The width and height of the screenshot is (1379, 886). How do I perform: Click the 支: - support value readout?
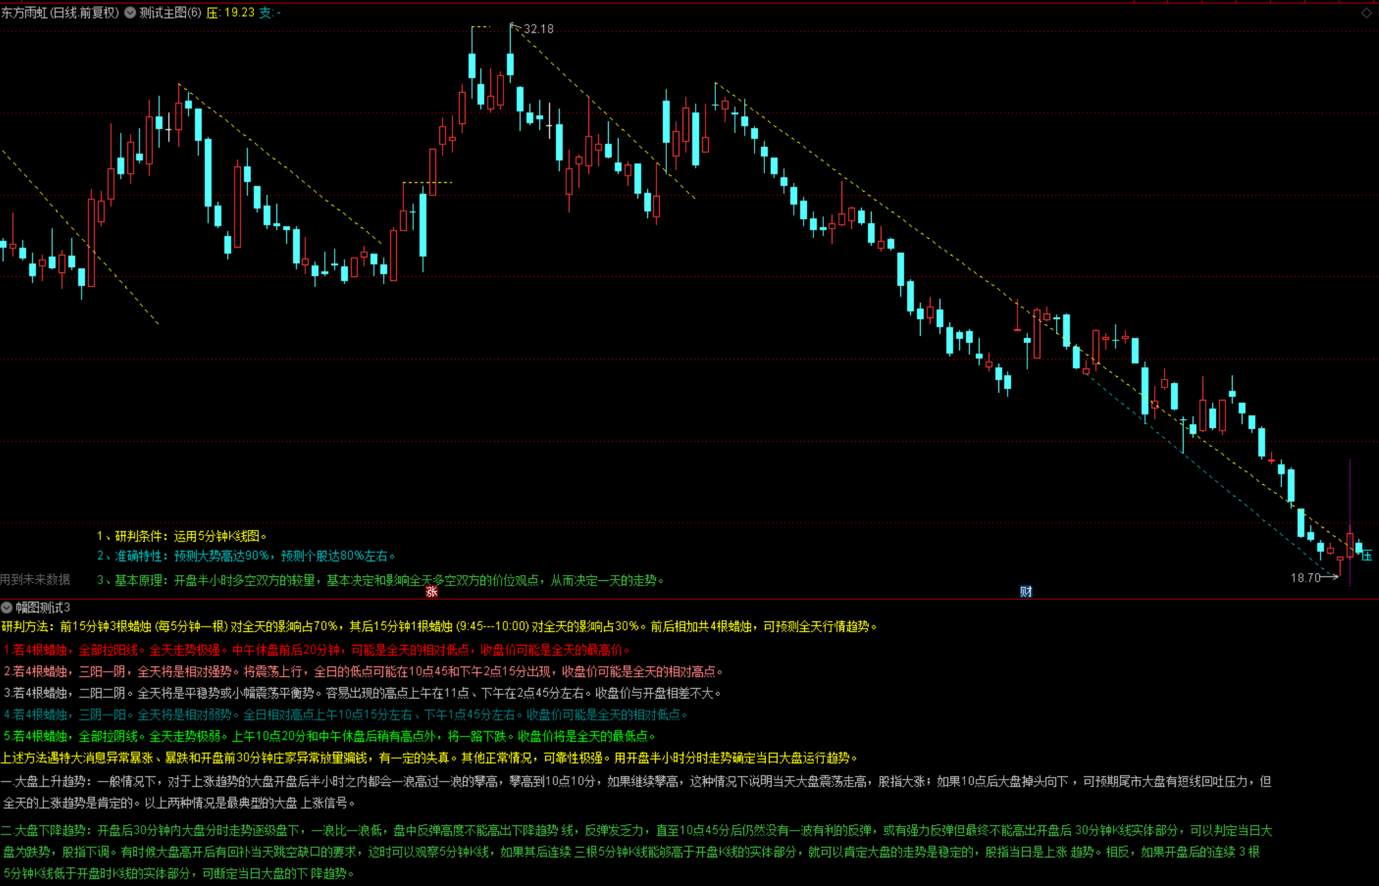pyautogui.click(x=270, y=12)
